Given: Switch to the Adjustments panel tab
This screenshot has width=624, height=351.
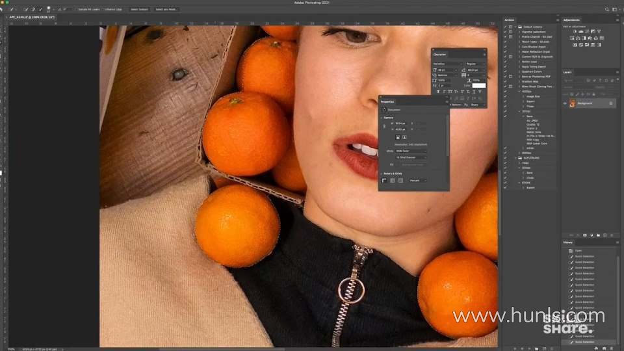Looking at the screenshot, I should click(x=571, y=20).
